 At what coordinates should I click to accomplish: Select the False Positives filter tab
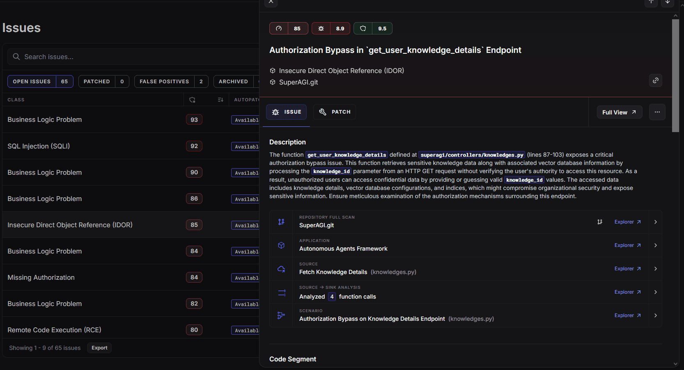point(171,82)
